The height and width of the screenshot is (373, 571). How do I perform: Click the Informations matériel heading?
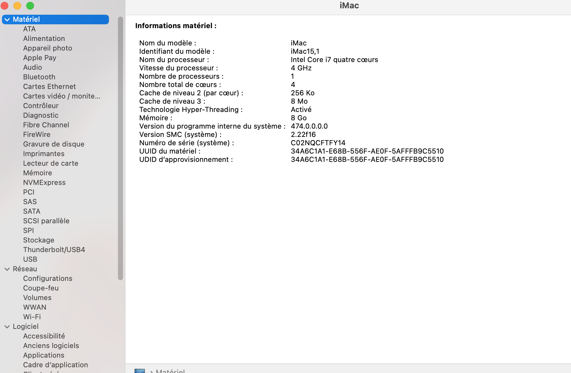pos(176,26)
